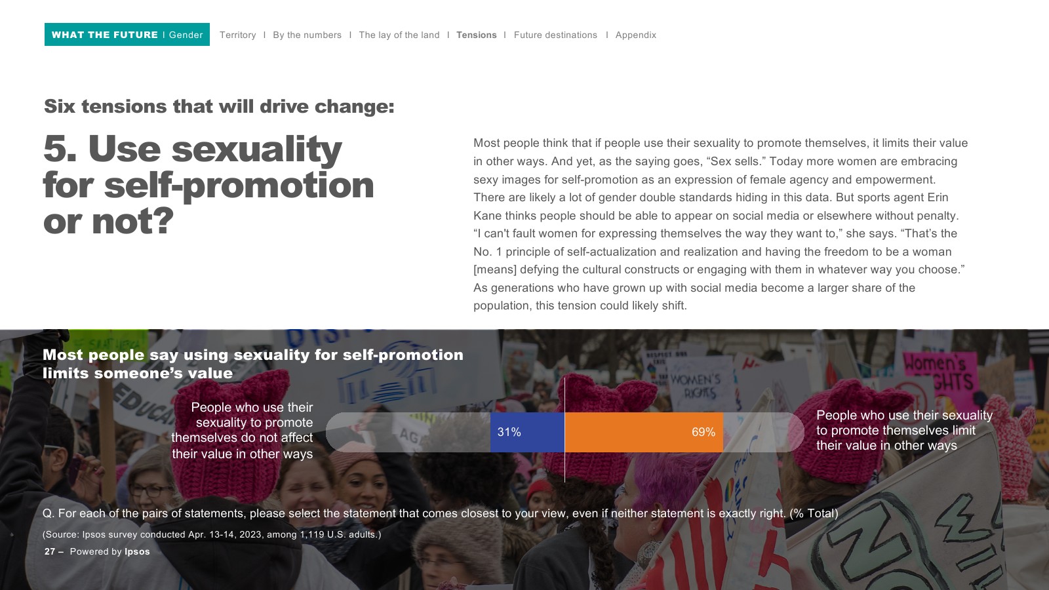Select the 'do not affect their value' label
Screen dimensions: 1049x590
point(242,431)
